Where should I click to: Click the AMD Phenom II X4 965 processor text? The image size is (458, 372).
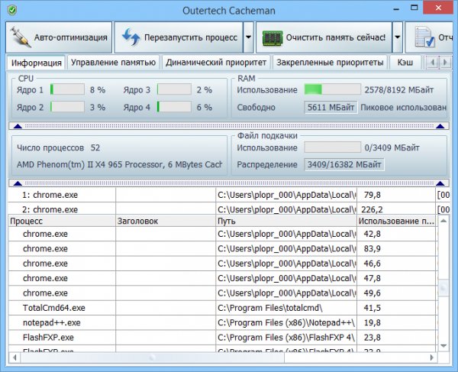pos(119,164)
